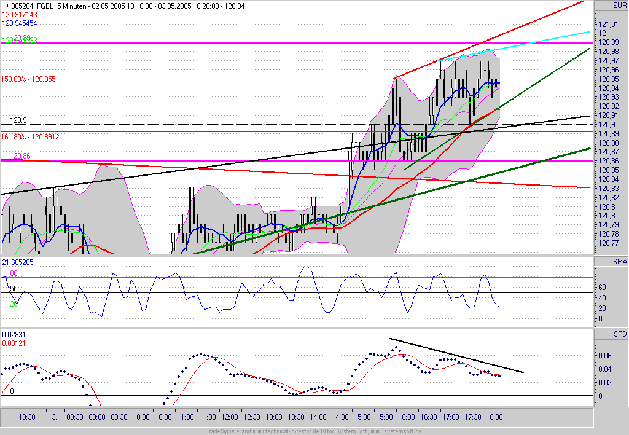
Task: Click 120,89 on the price axis
Action: tap(609, 134)
